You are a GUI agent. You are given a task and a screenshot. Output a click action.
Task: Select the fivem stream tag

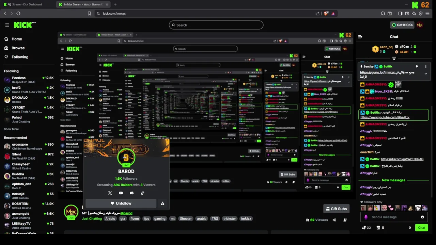(135, 219)
